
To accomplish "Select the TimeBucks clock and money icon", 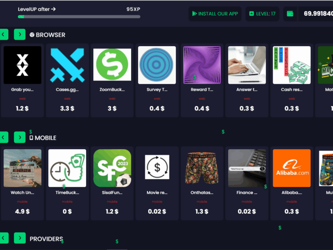I will click(x=67, y=168).
